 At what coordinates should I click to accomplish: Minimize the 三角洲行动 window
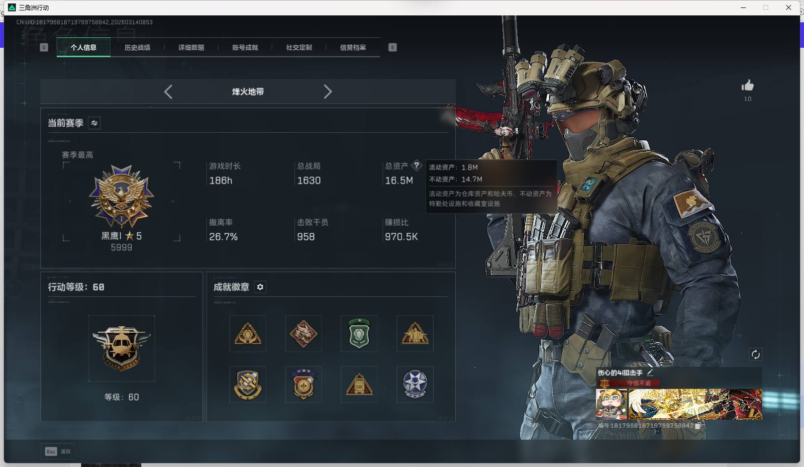point(743,7)
